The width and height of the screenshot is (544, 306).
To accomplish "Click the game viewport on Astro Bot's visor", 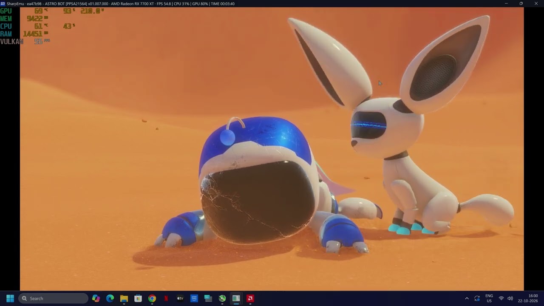I will click(258, 202).
